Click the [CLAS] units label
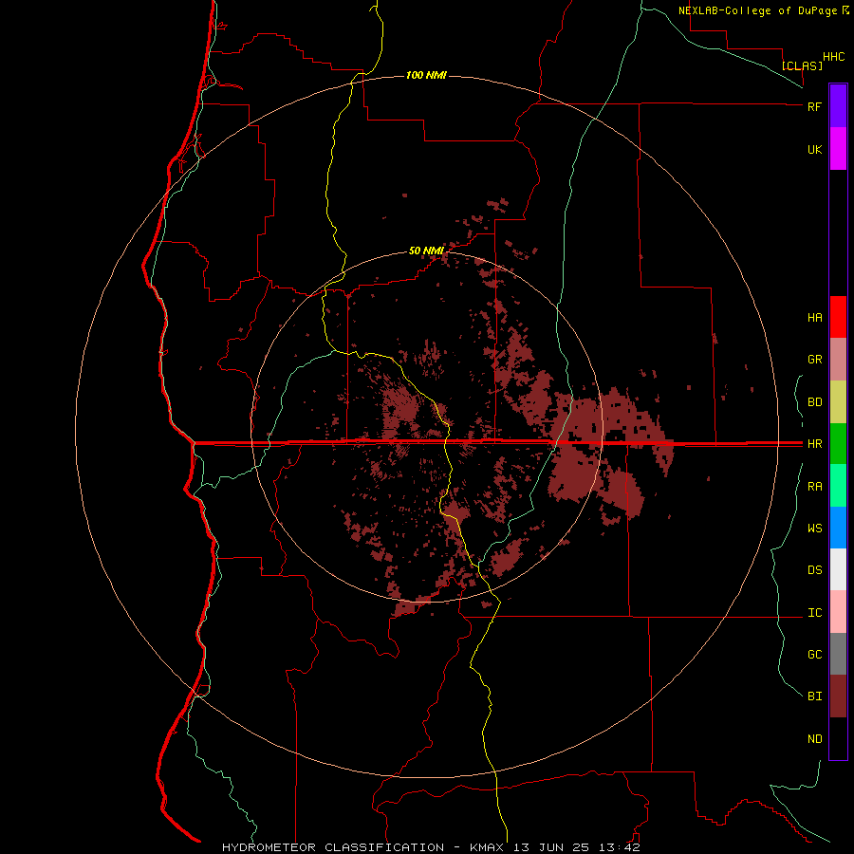Image resolution: width=854 pixels, height=854 pixels. (802, 65)
